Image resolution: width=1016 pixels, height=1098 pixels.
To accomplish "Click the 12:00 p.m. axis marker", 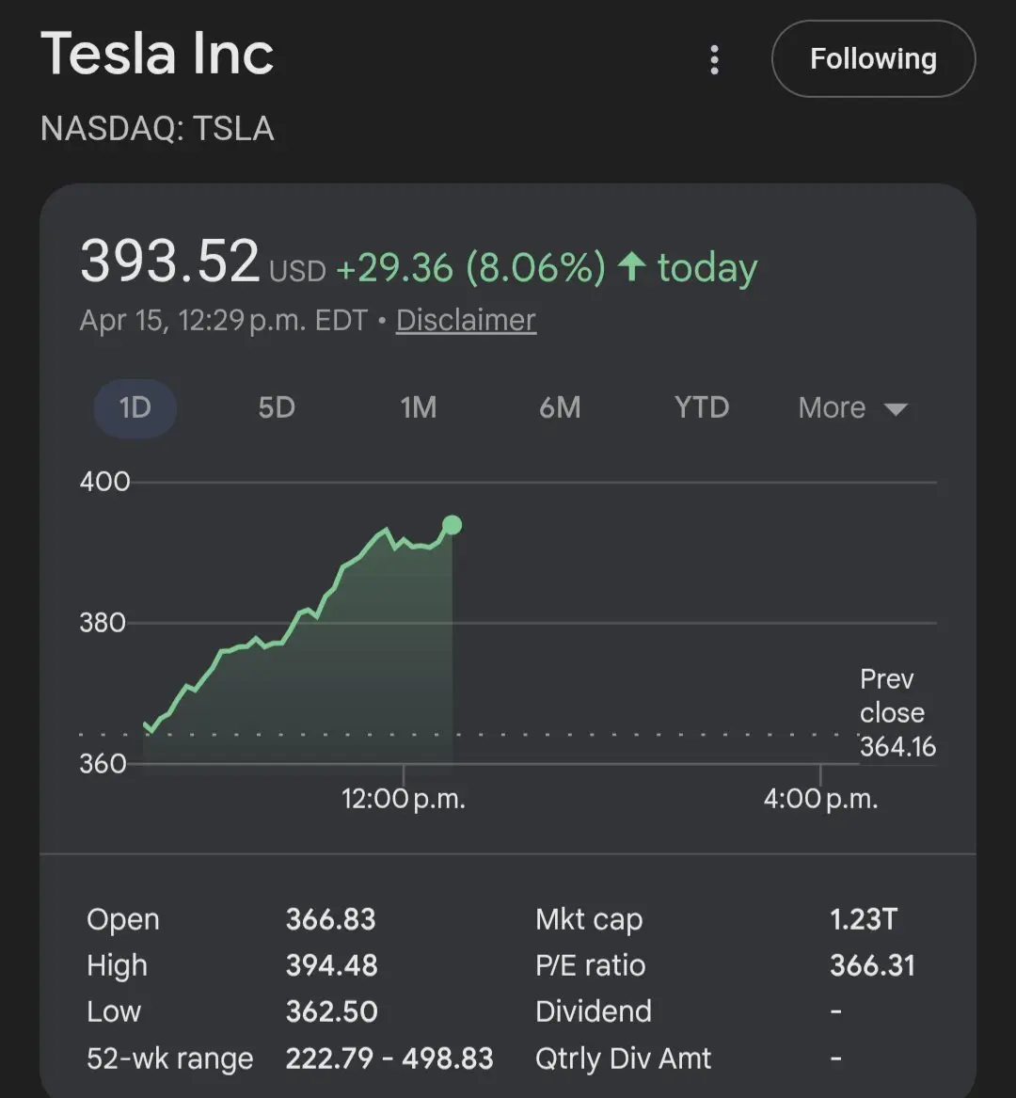I will (403, 800).
